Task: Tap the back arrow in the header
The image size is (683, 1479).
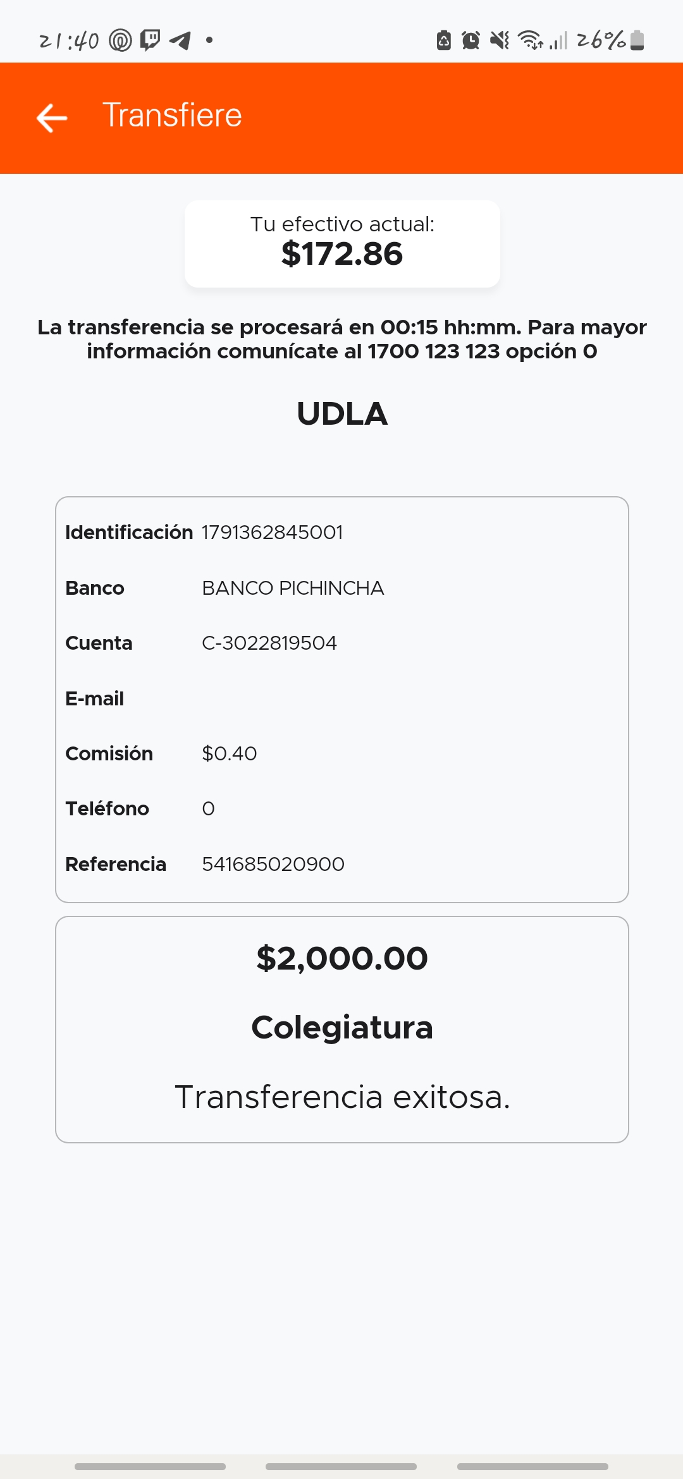Action: point(52,118)
